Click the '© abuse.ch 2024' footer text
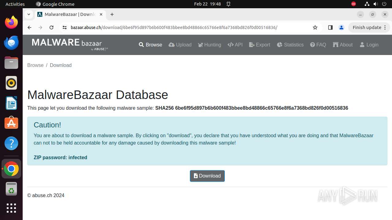 [x=46, y=196]
